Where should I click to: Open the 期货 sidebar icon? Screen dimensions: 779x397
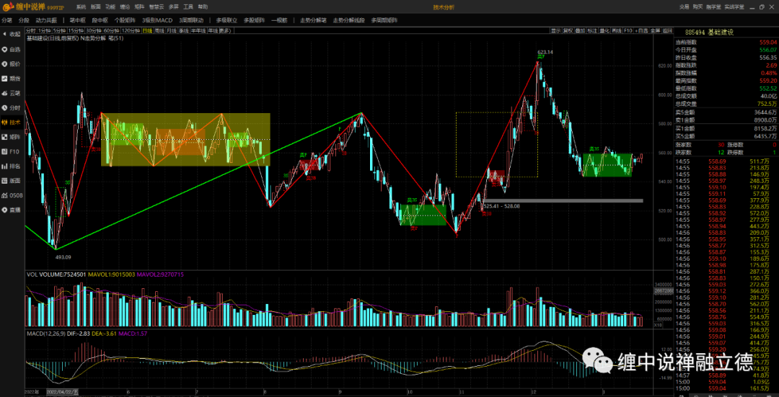tap(12, 79)
